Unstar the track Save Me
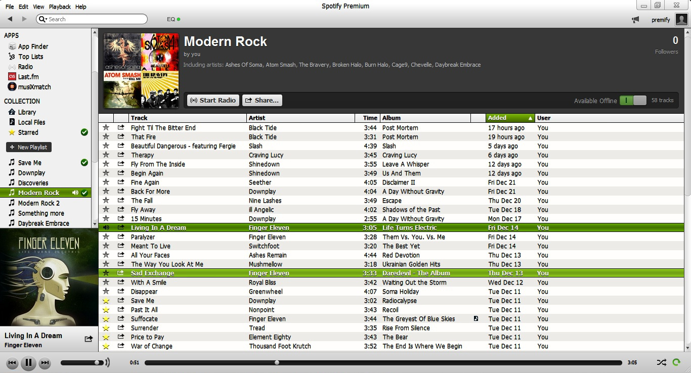This screenshot has height=373, width=691. (106, 301)
